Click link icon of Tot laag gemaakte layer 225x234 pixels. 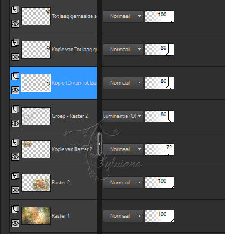coord(15,10)
